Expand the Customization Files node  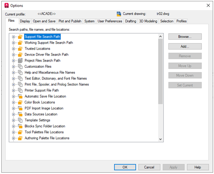point(13,66)
